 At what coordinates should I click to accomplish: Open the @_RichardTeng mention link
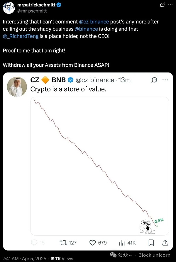point(21,36)
